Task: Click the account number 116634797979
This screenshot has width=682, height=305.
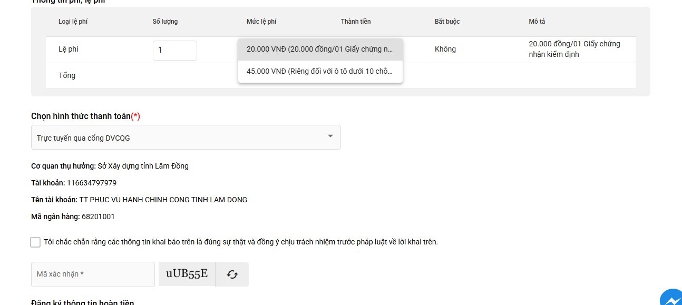Action: pyautogui.click(x=92, y=183)
